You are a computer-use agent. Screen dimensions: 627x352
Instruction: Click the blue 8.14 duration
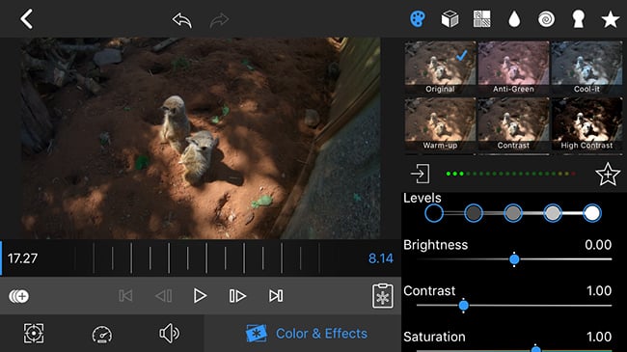click(381, 258)
